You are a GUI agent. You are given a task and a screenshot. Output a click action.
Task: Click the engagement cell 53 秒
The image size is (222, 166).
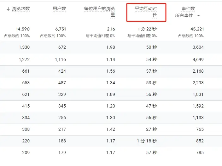151,83
